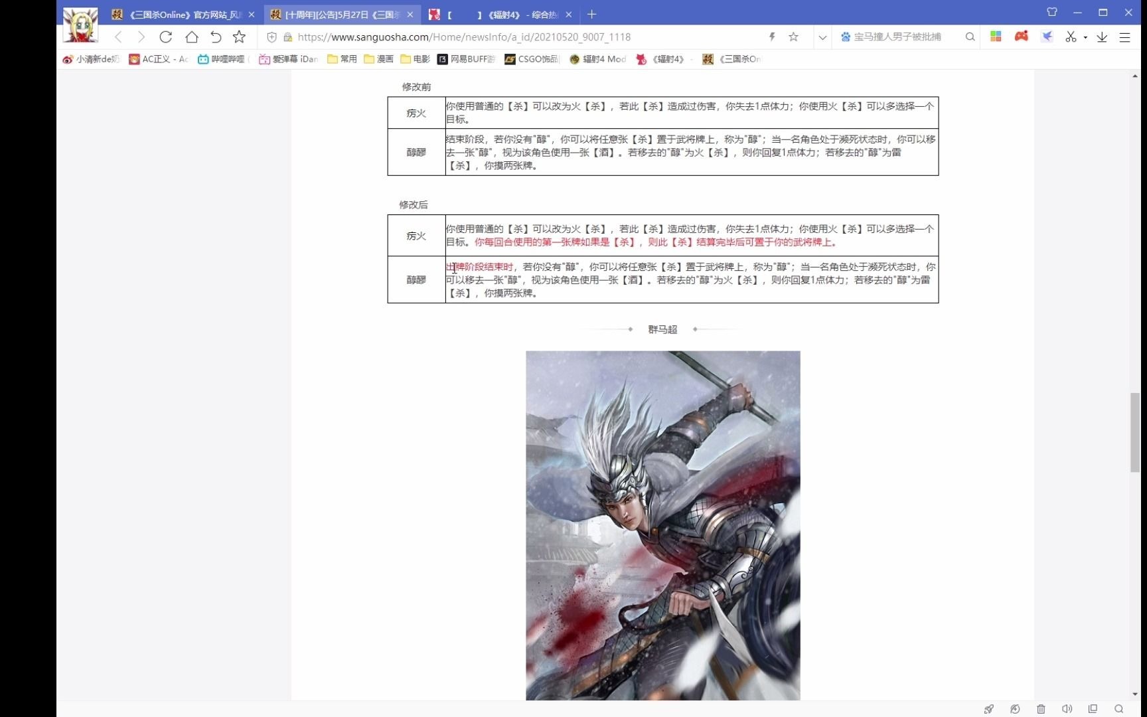Open the 辐射4 Mod bookmark

pyautogui.click(x=597, y=59)
